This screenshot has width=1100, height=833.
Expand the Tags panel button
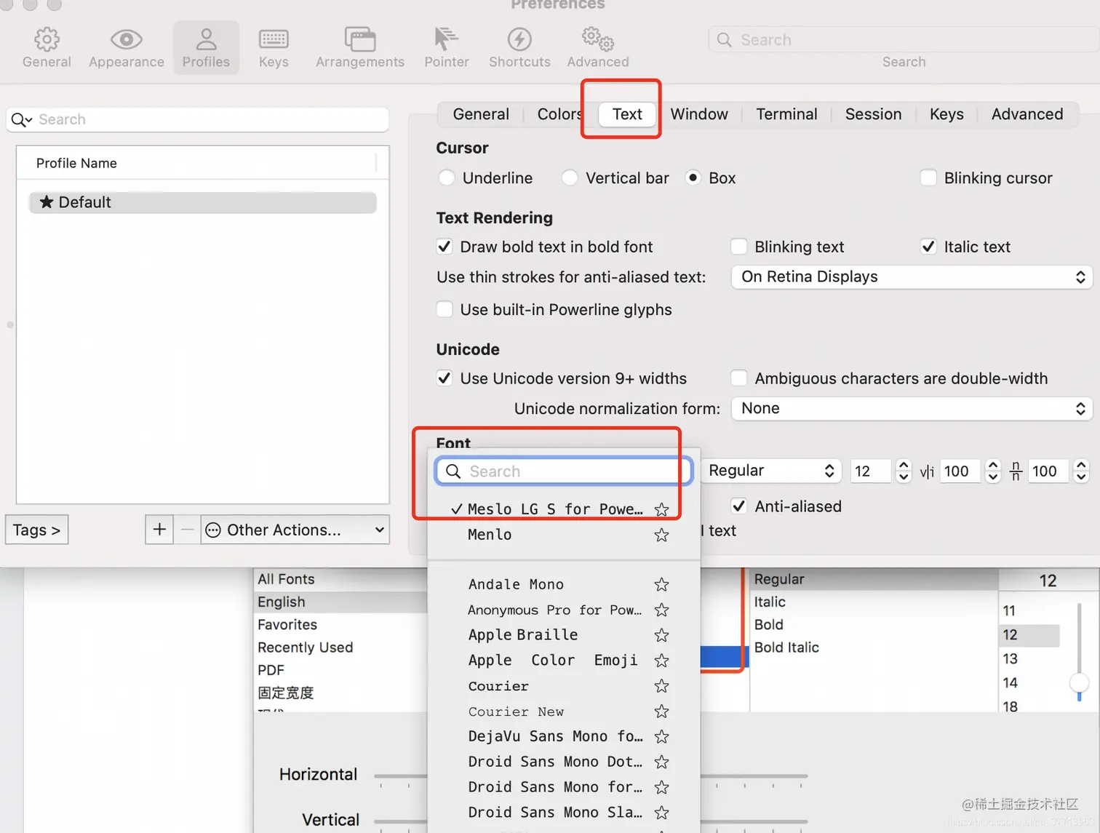tap(37, 530)
